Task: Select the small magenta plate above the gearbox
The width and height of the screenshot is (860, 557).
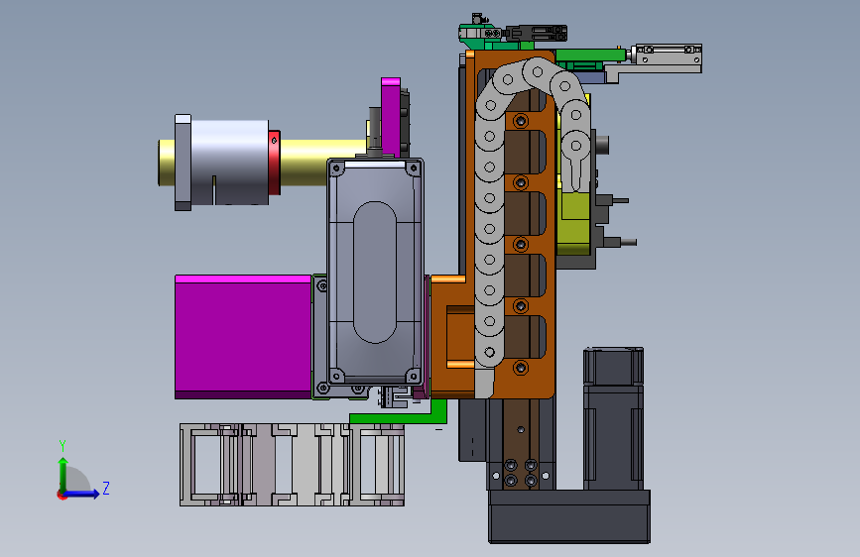Action: [x=391, y=117]
